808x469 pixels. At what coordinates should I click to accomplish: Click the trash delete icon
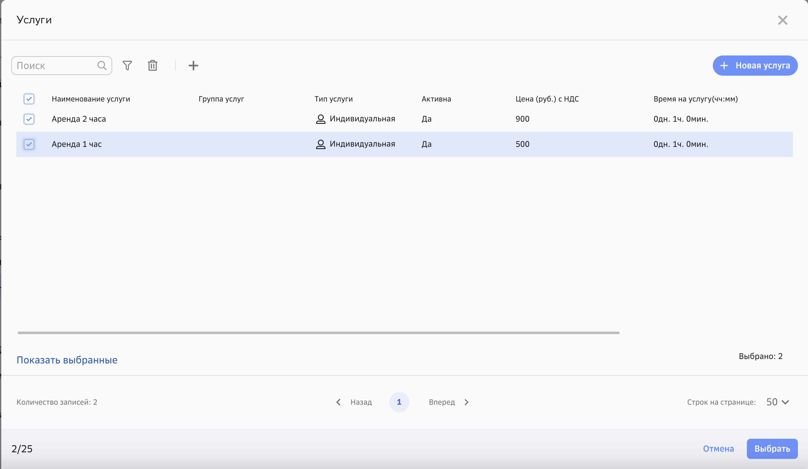[x=153, y=66]
